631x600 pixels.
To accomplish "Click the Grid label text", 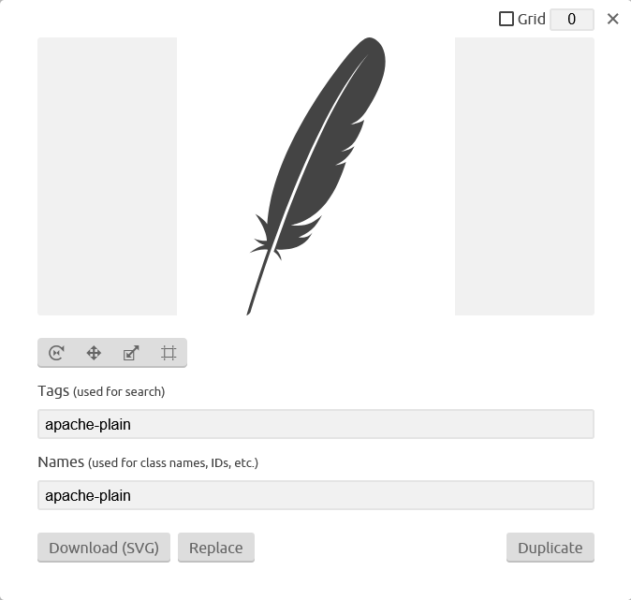I will 531,19.
